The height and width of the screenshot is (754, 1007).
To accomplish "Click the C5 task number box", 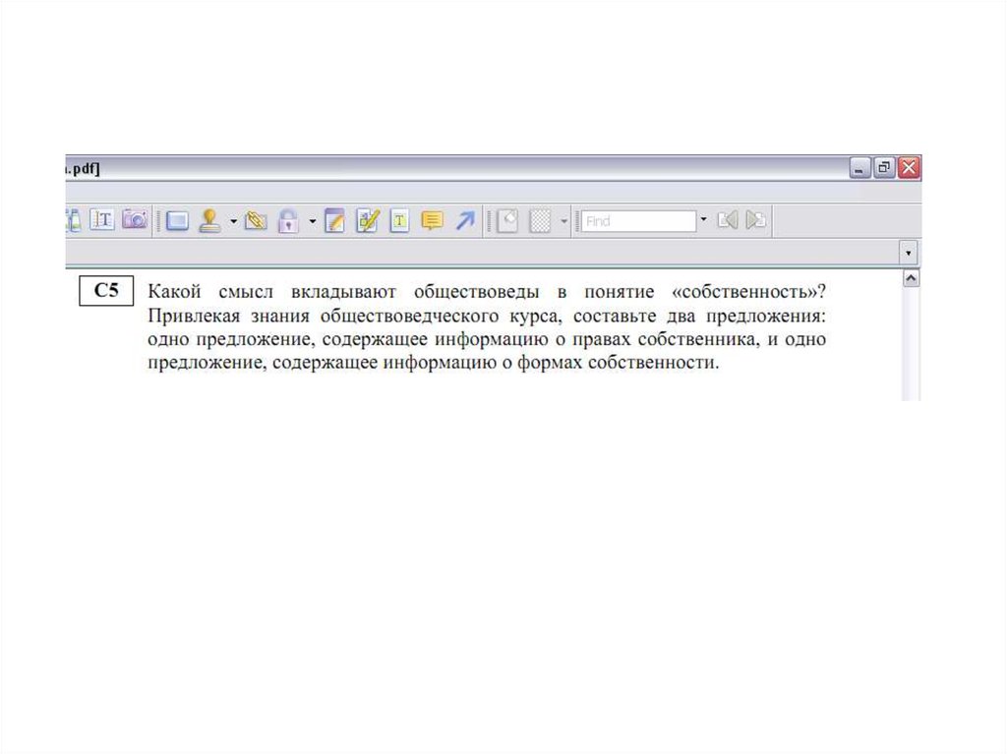I will [106, 290].
